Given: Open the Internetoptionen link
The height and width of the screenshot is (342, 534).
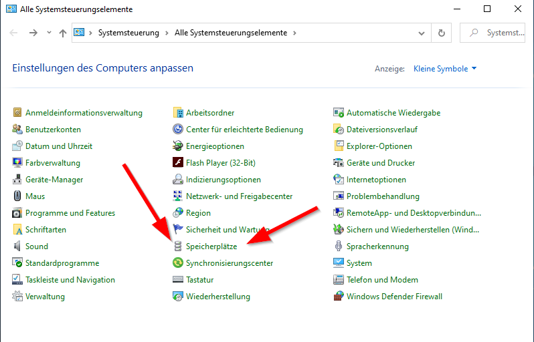Looking at the screenshot, I should click(376, 179).
